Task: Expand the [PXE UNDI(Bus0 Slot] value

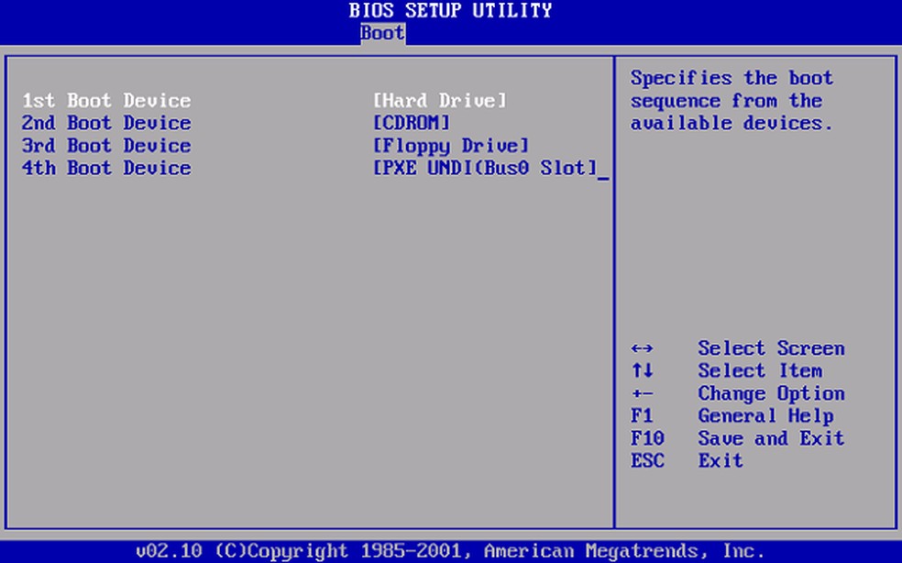Action: (x=485, y=168)
